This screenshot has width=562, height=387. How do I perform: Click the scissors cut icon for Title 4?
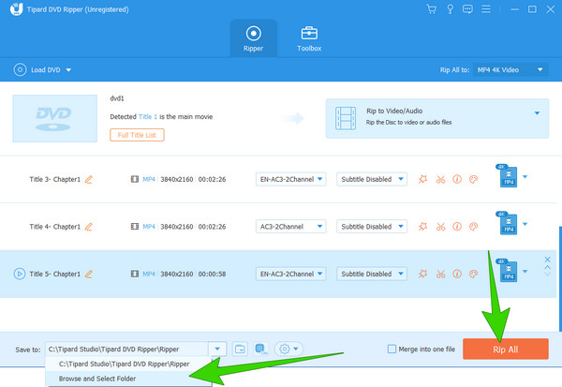[440, 227]
